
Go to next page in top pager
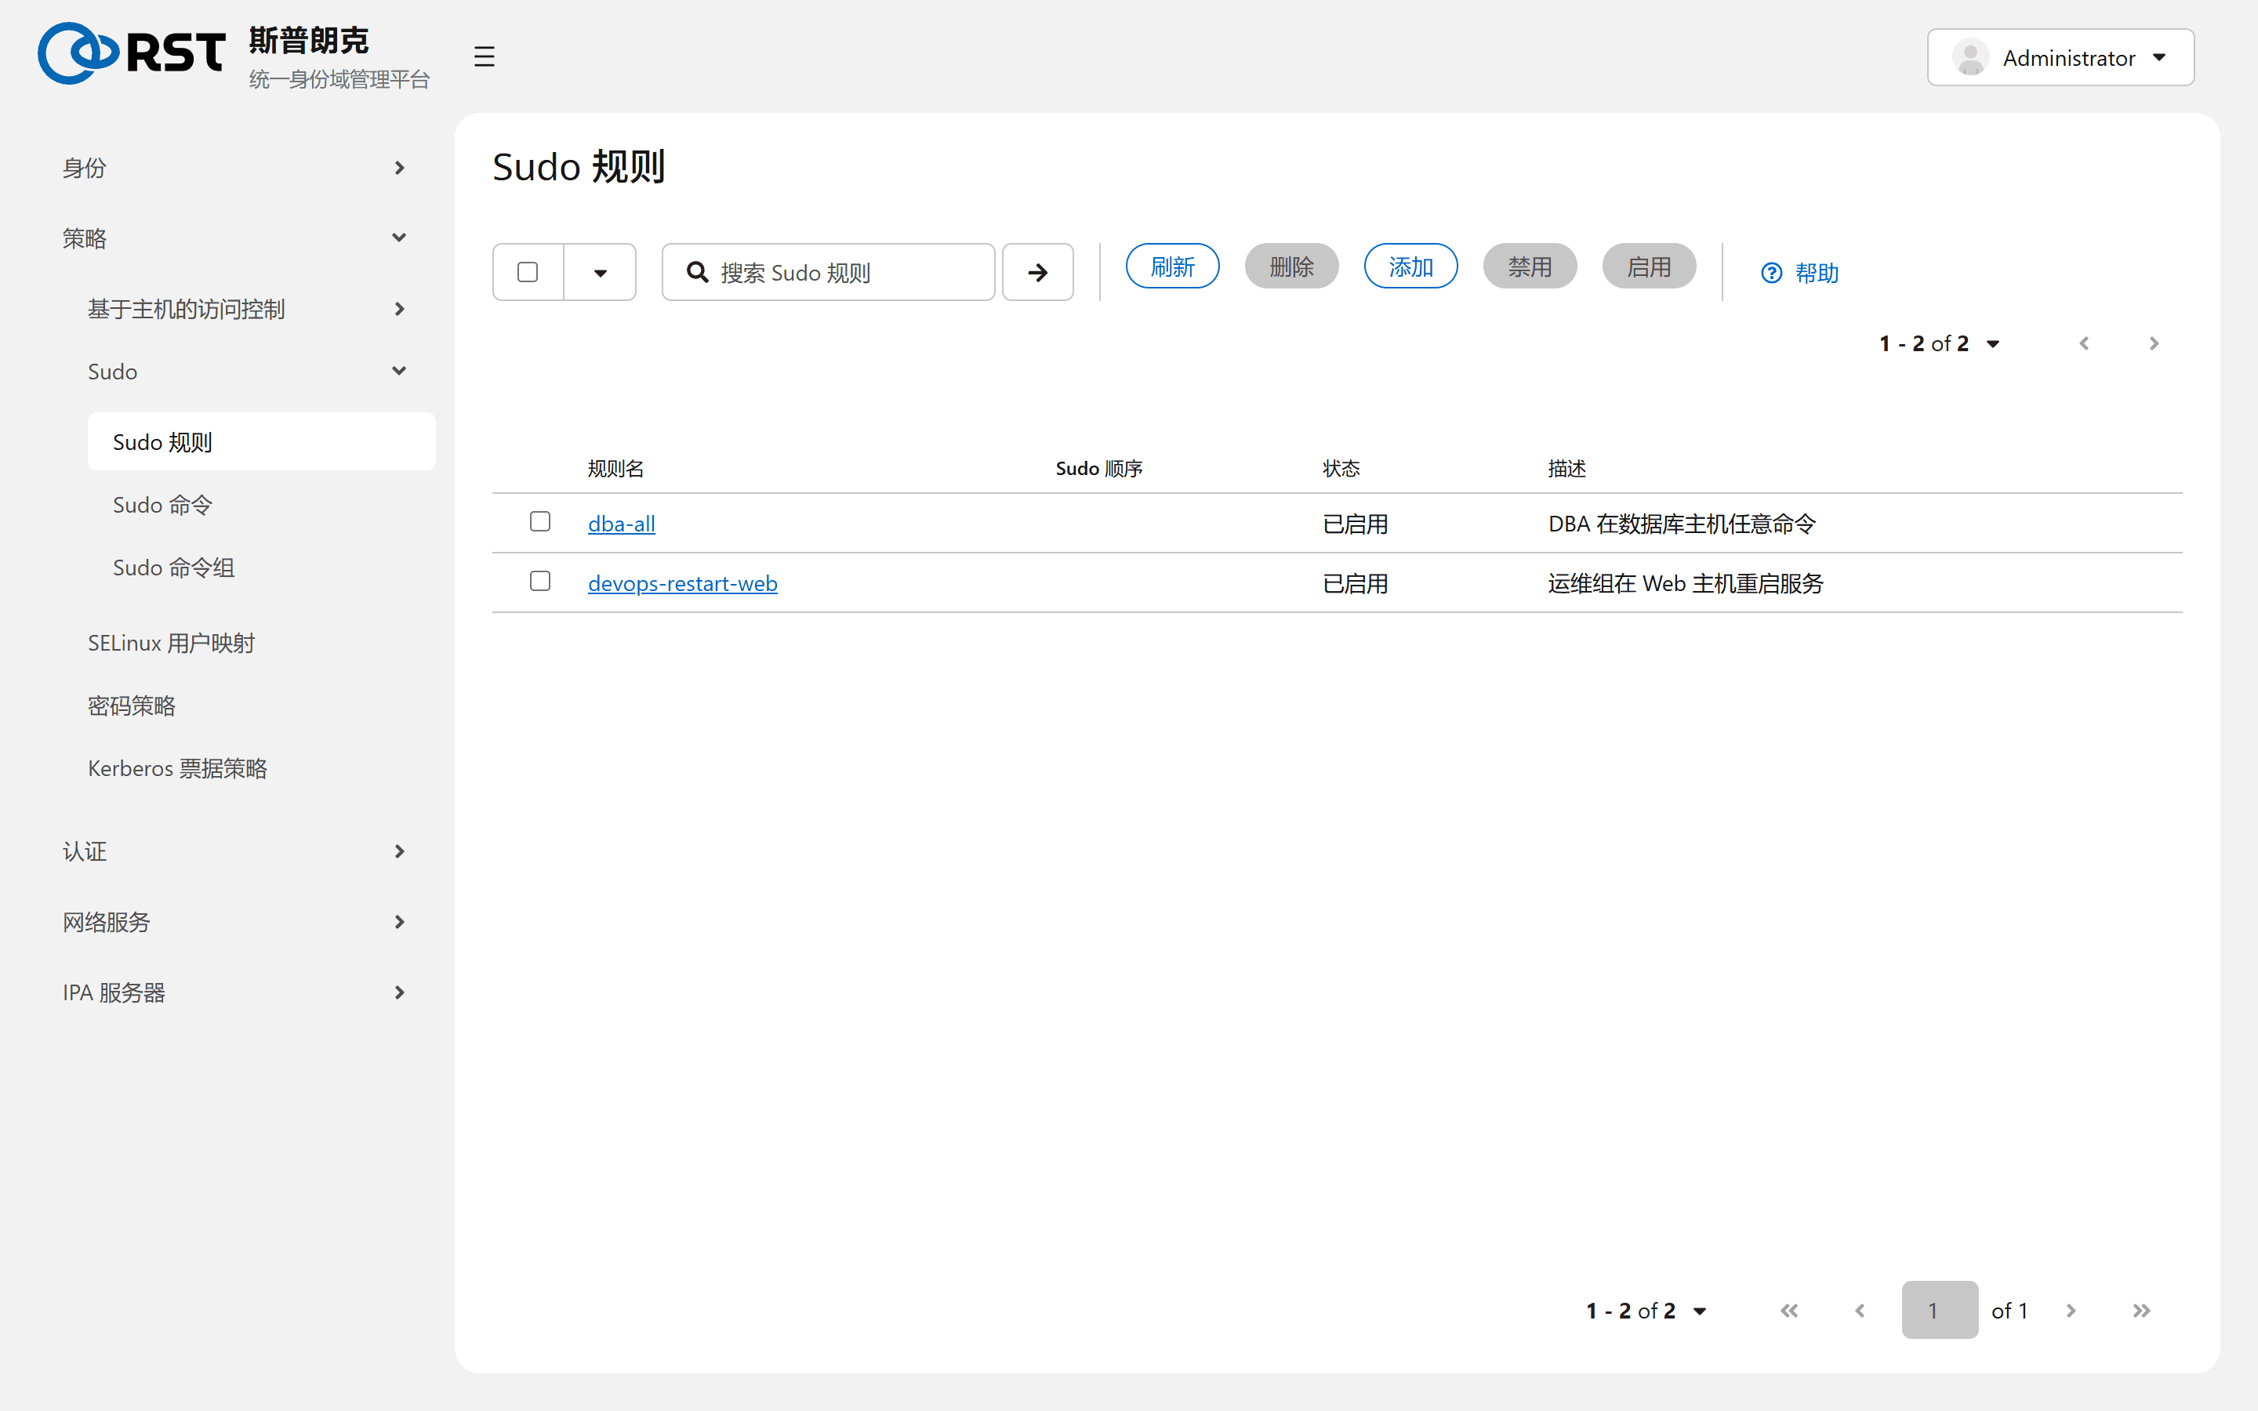point(2154,343)
